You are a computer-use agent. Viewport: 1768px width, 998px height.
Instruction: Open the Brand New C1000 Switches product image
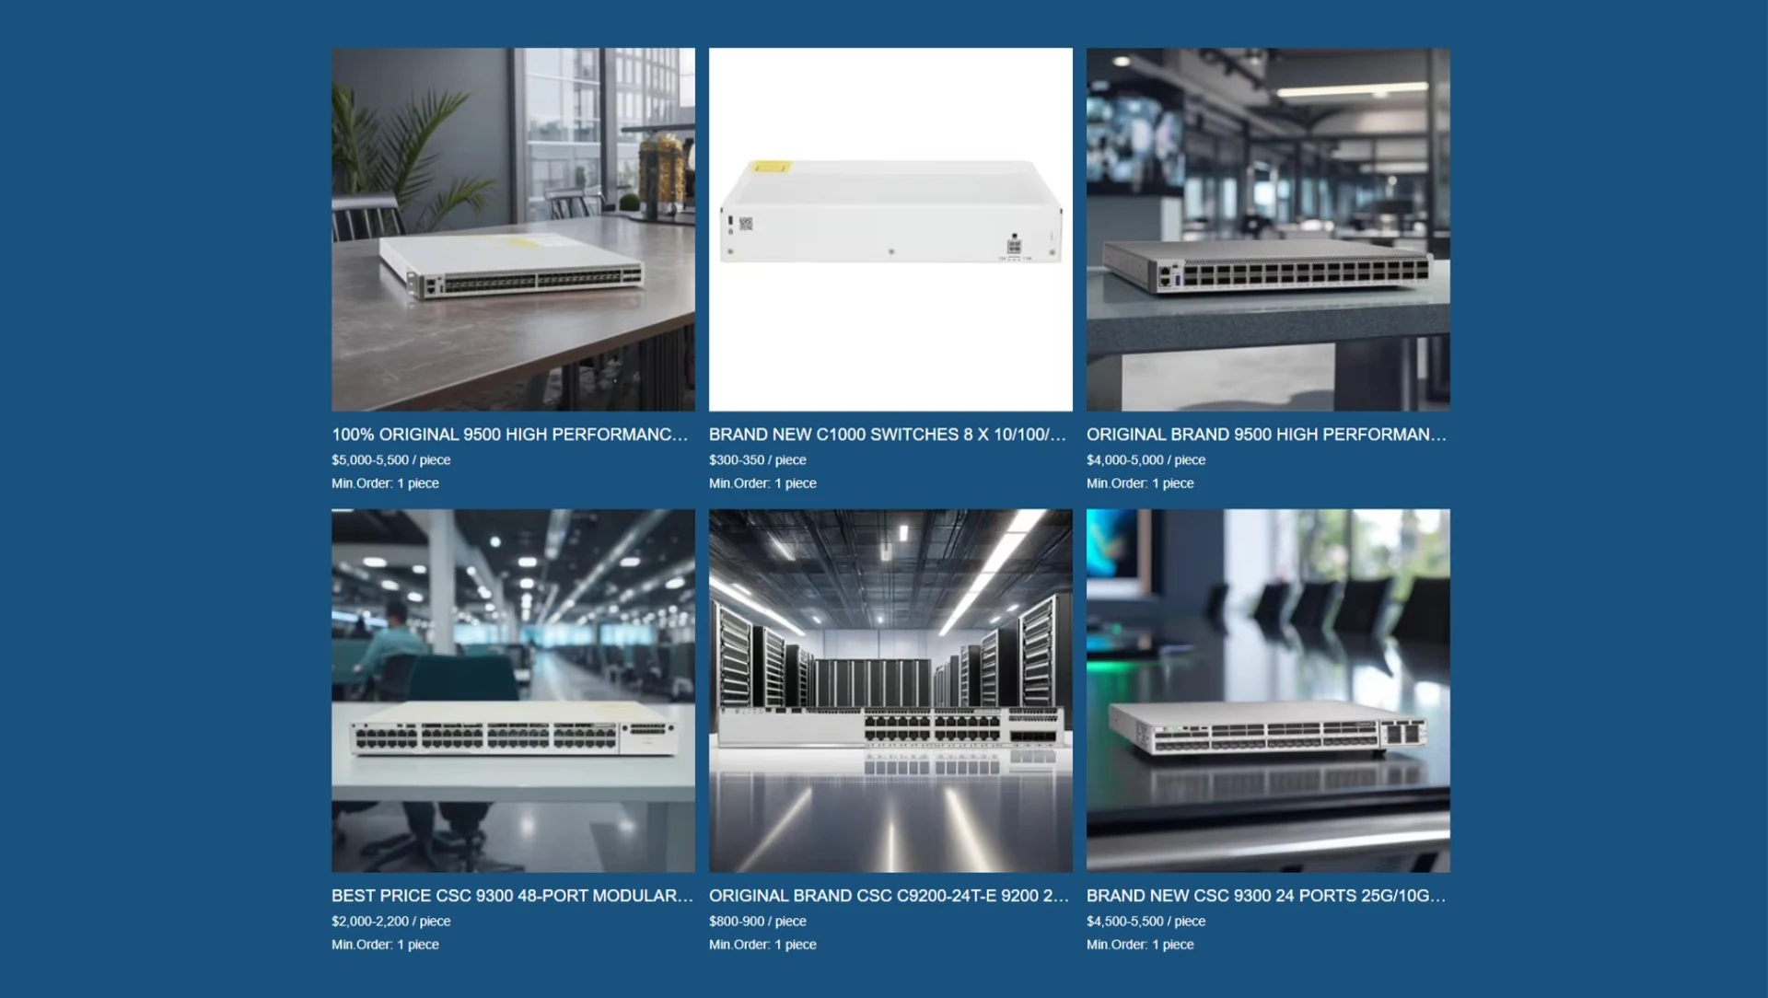coord(890,229)
